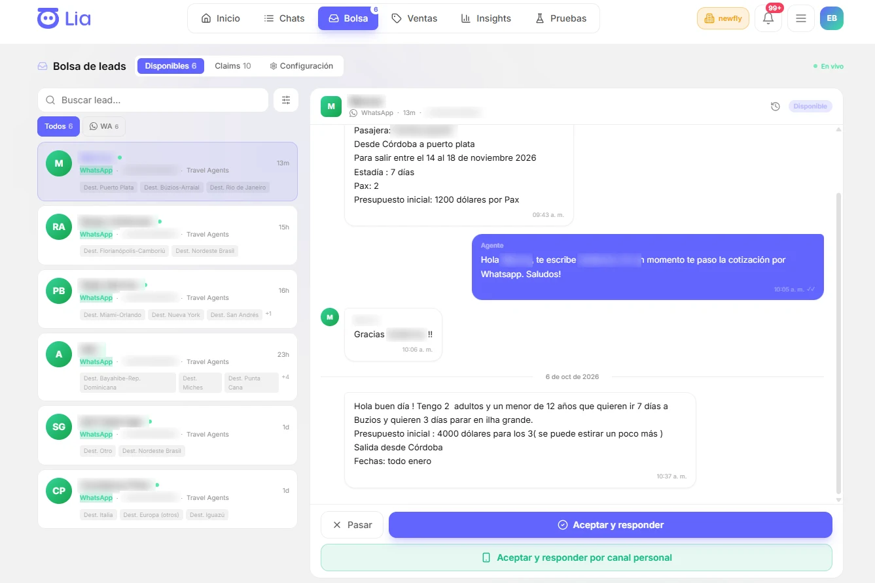This screenshot has height=583, width=875.
Task: Click the Disponible status badge
Action: coord(810,107)
